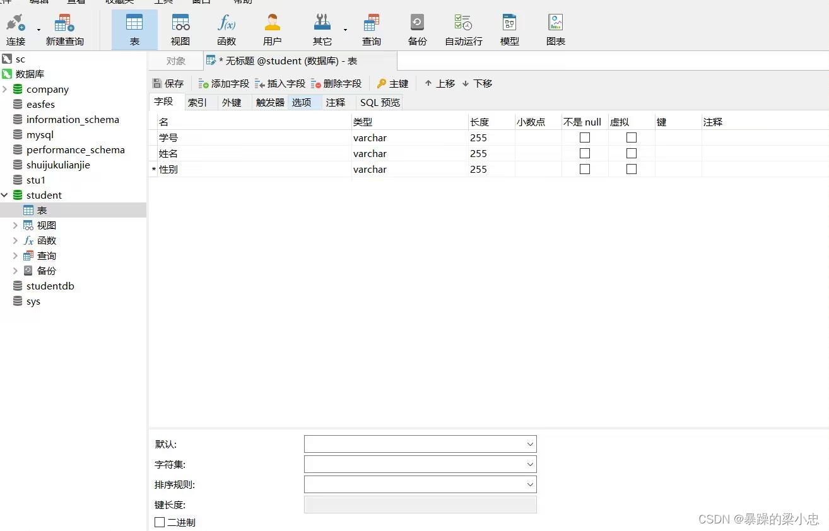
Task: Enable 虚拟 checkbox for 姓名 field
Action: pos(631,153)
